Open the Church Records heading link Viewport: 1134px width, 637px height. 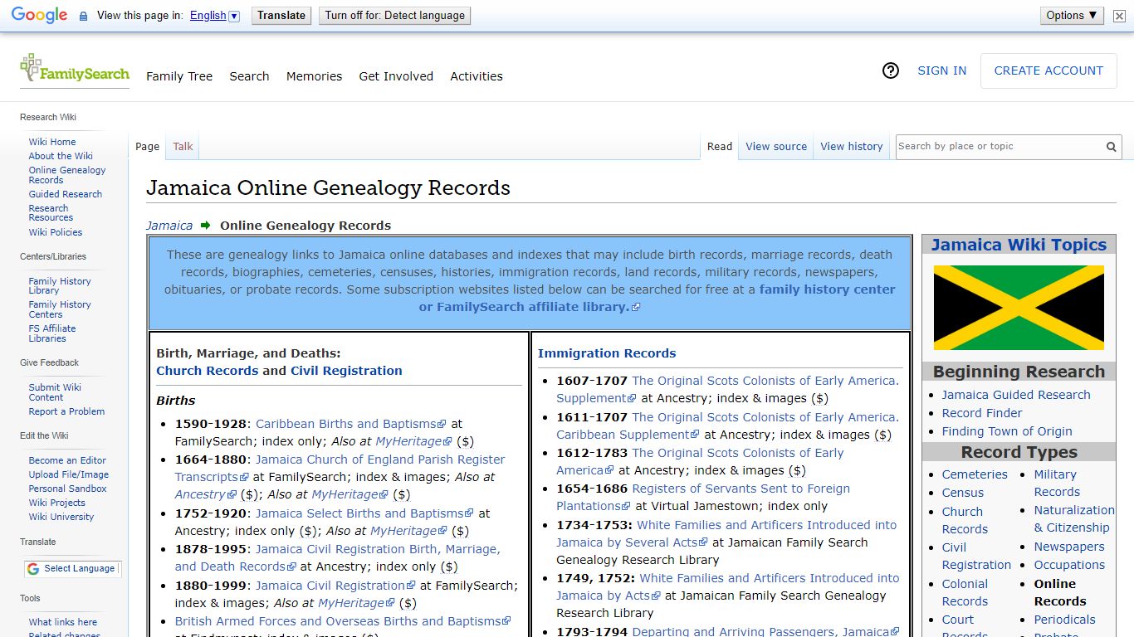pos(208,371)
